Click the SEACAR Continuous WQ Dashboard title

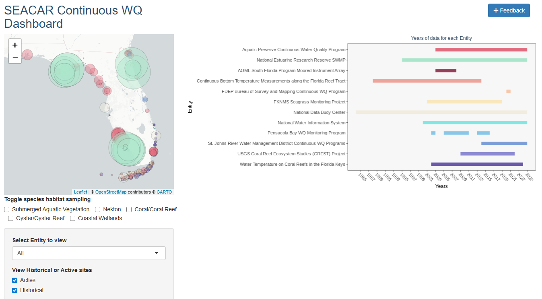73,17
